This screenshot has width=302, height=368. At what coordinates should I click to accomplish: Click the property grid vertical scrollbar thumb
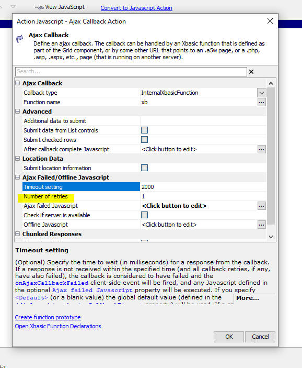tap(271, 156)
